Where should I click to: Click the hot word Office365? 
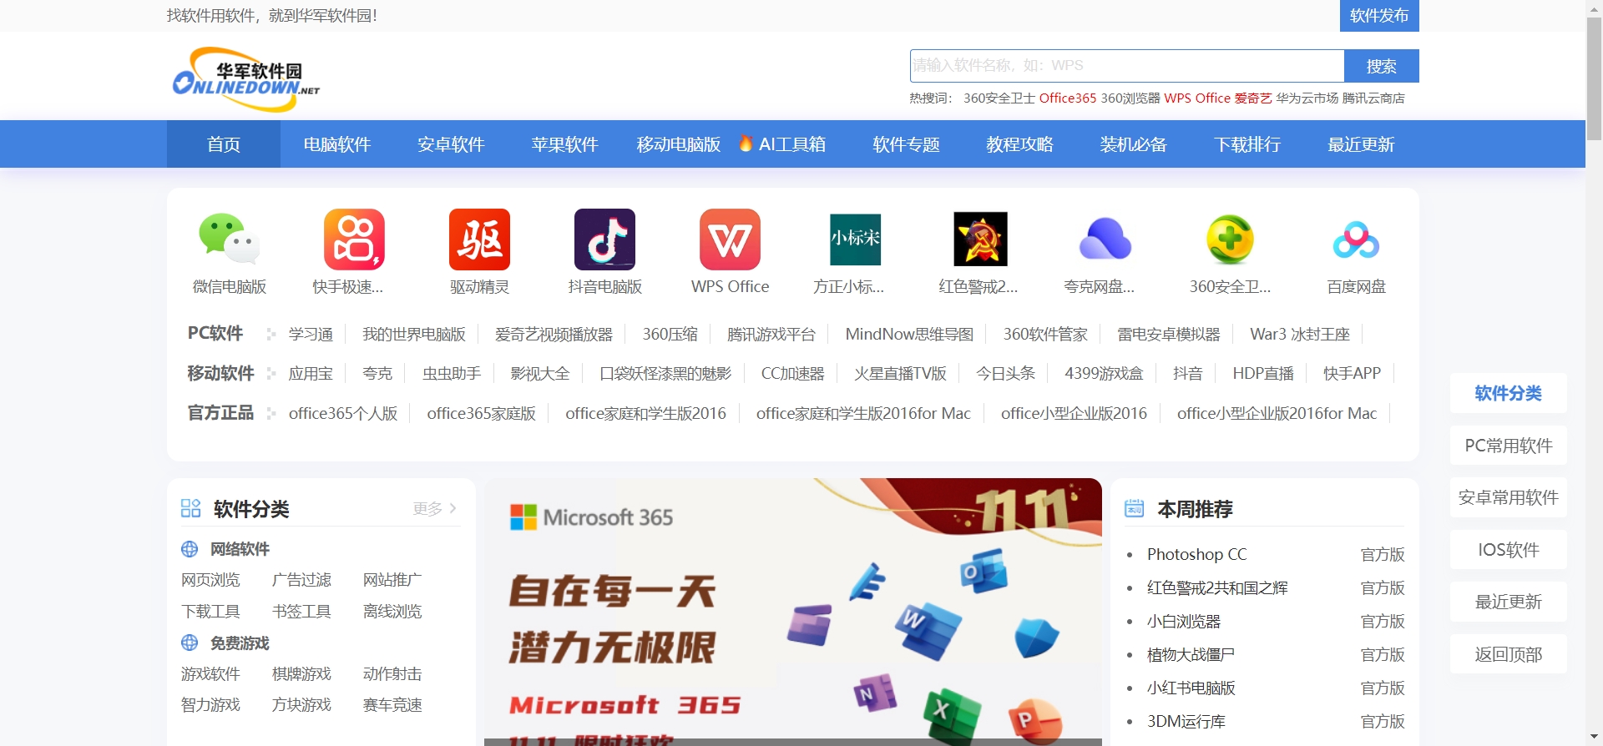tap(1067, 98)
